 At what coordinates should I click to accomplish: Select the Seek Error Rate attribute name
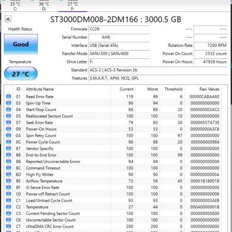tap(39, 122)
